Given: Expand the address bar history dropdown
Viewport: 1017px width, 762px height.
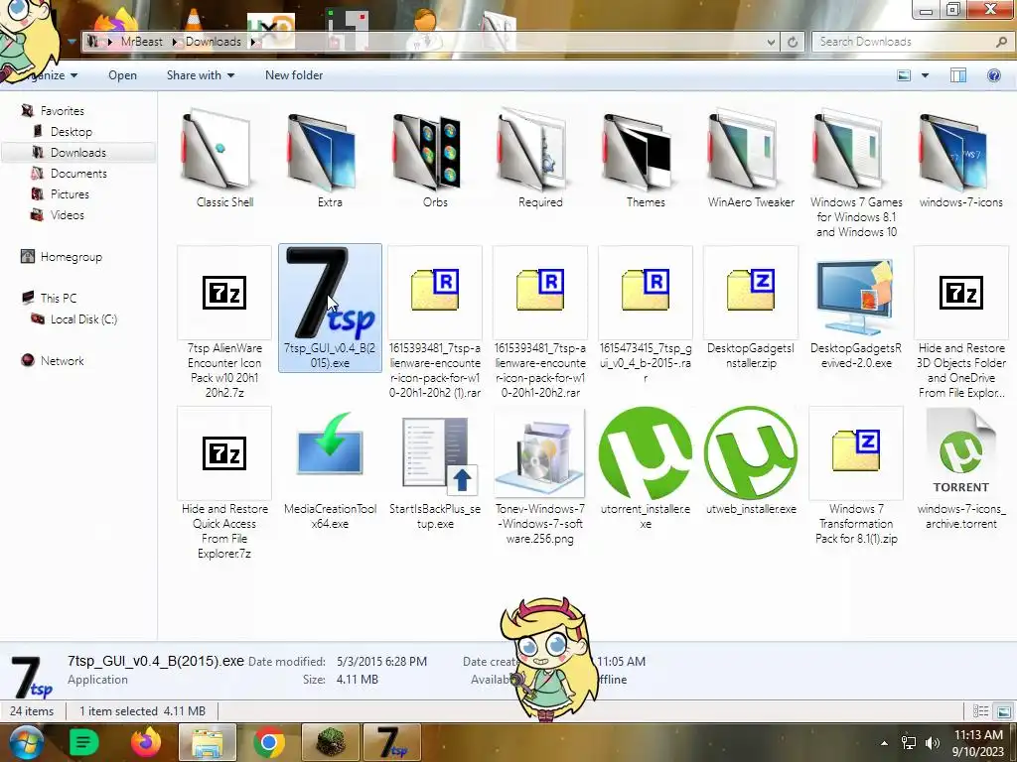Looking at the screenshot, I should pos(771,42).
